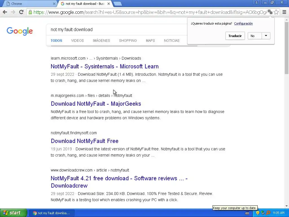Switch to the 'Chrome' tab
The height and width of the screenshot is (217, 289).
click(x=29, y=4)
